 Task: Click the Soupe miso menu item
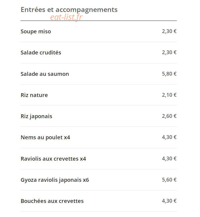pyautogui.click(x=36, y=31)
